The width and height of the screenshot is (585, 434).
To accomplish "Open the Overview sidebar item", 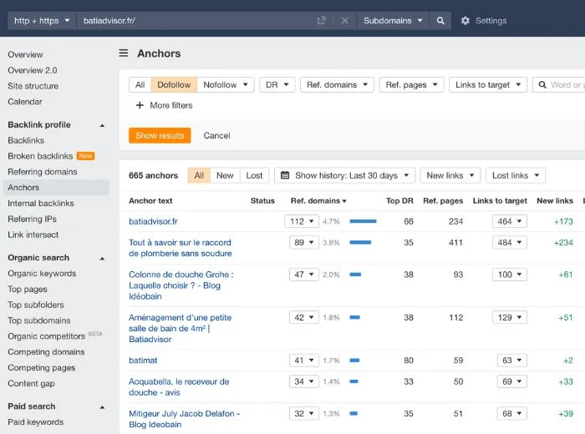I will 25,54.
